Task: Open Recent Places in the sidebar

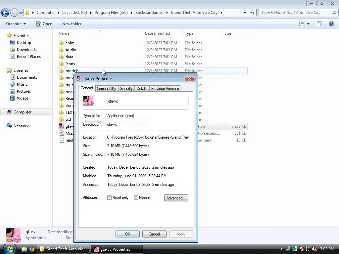Action: pyautogui.click(x=29, y=56)
